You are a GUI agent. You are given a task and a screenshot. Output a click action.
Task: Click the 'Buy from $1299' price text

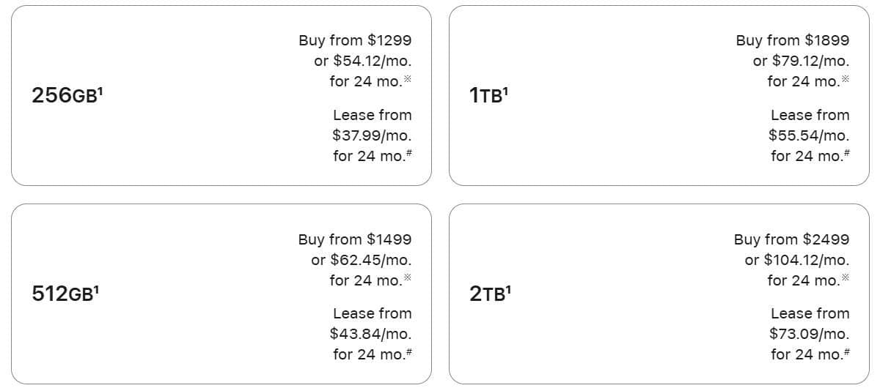click(x=355, y=41)
